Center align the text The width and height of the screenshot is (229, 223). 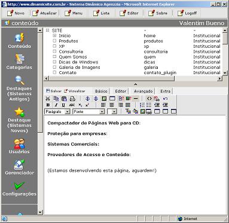pos(112,105)
